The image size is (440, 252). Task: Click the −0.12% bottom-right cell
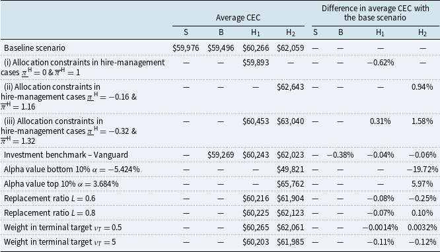(x=422, y=242)
